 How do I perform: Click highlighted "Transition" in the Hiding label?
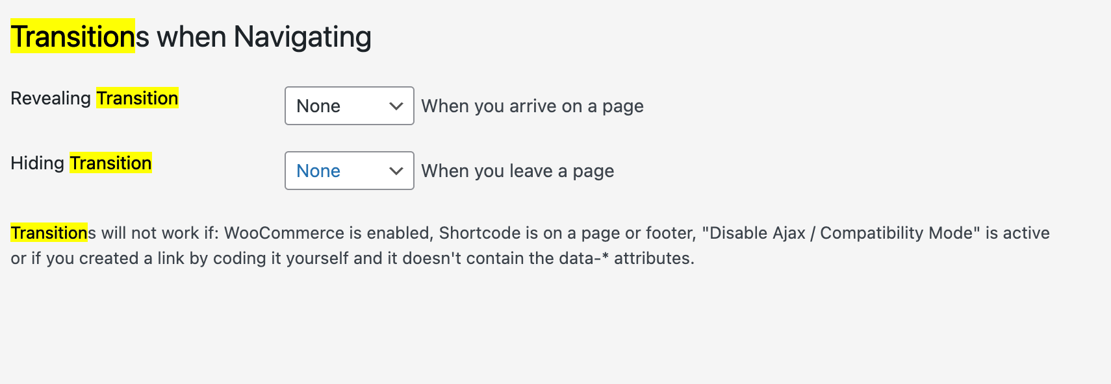point(110,163)
